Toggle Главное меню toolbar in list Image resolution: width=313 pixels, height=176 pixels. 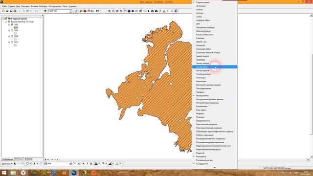coord(215,2)
